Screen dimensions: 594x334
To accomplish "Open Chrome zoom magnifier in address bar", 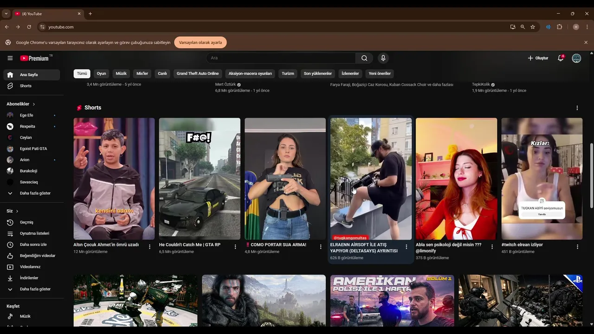I will click(523, 27).
